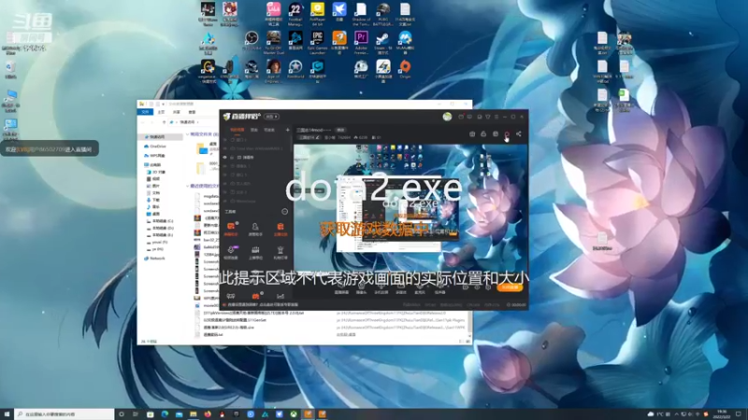Open the person-shaped helper tool in toolbox
748x420 pixels.
click(x=255, y=229)
